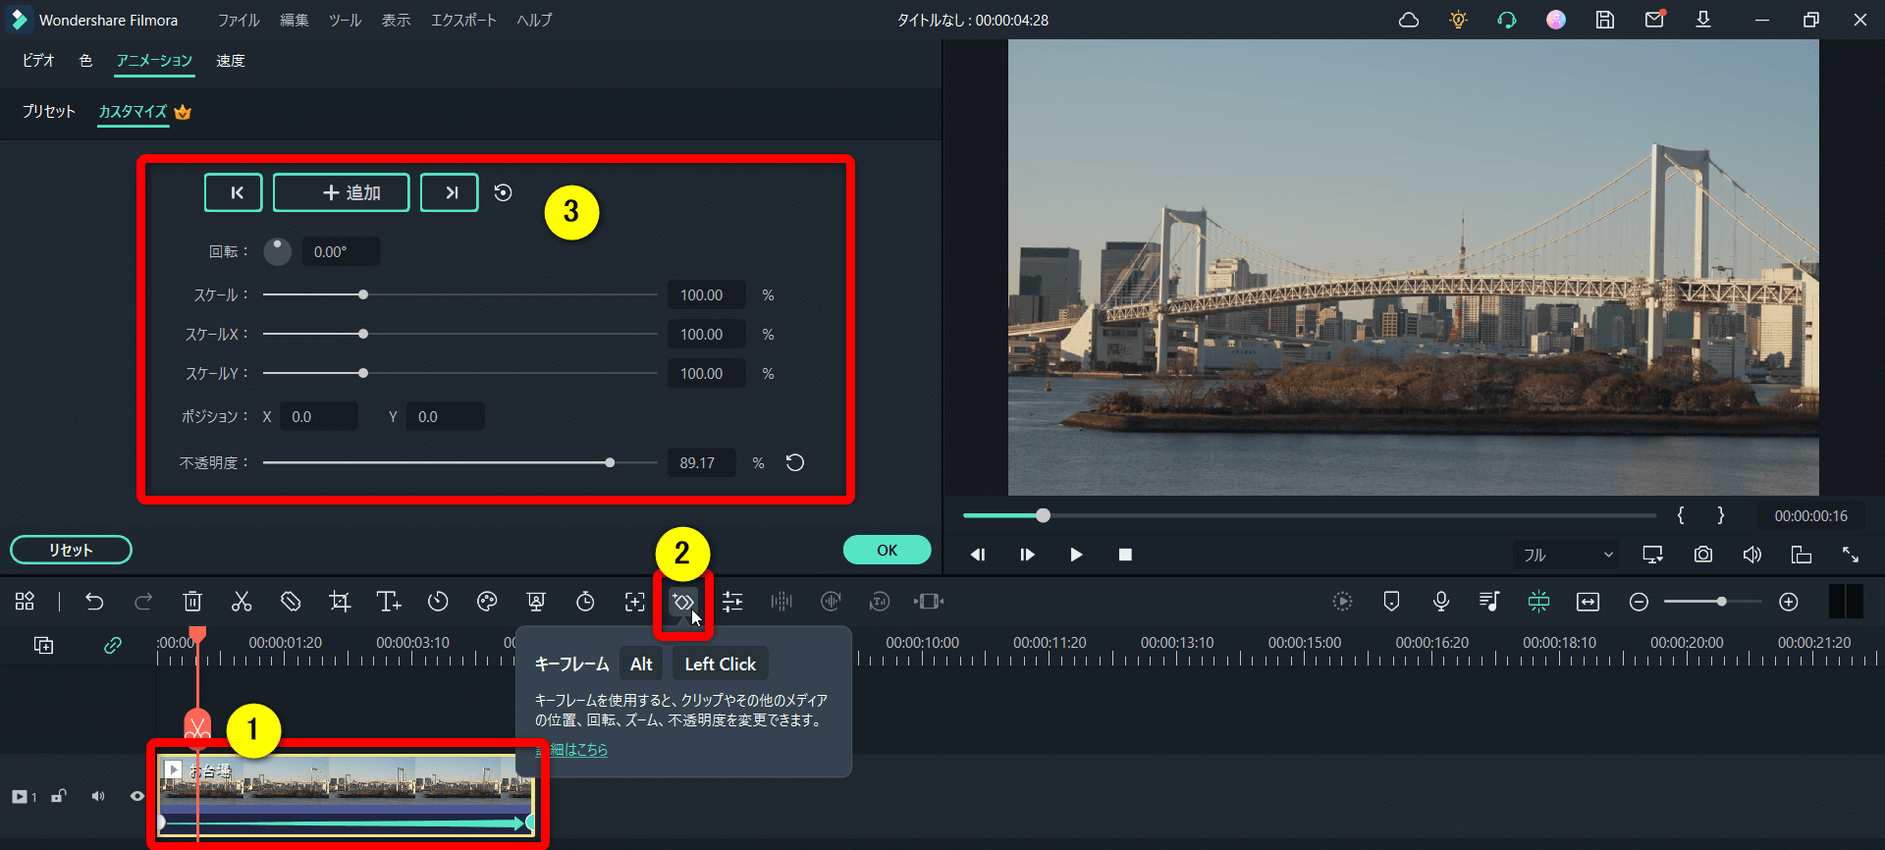Record voiceover with microphone icon
This screenshot has width=1885, height=850.
click(x=1440, y=602)
